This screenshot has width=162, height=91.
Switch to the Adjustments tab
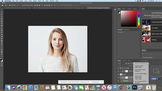(127, 30)
